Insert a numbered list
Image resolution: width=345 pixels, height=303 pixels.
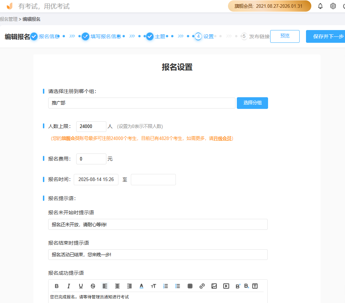coord(166,286)
